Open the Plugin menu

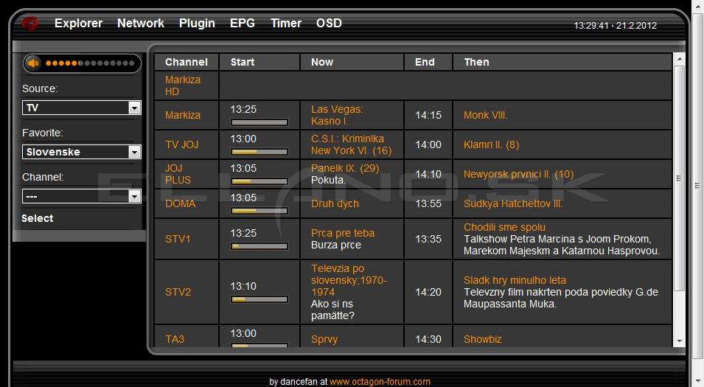(197, 23)
